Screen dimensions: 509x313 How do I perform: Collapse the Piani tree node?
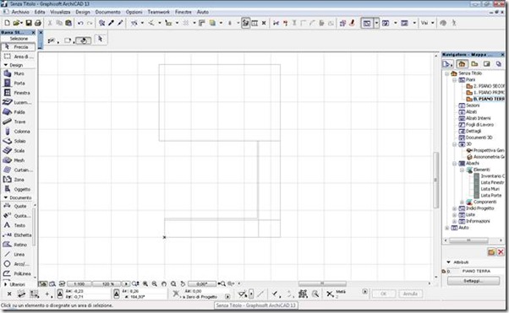click(455, 79)
